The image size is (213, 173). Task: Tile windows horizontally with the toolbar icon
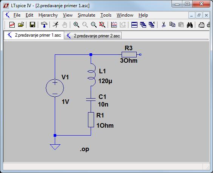pos(134,25)
